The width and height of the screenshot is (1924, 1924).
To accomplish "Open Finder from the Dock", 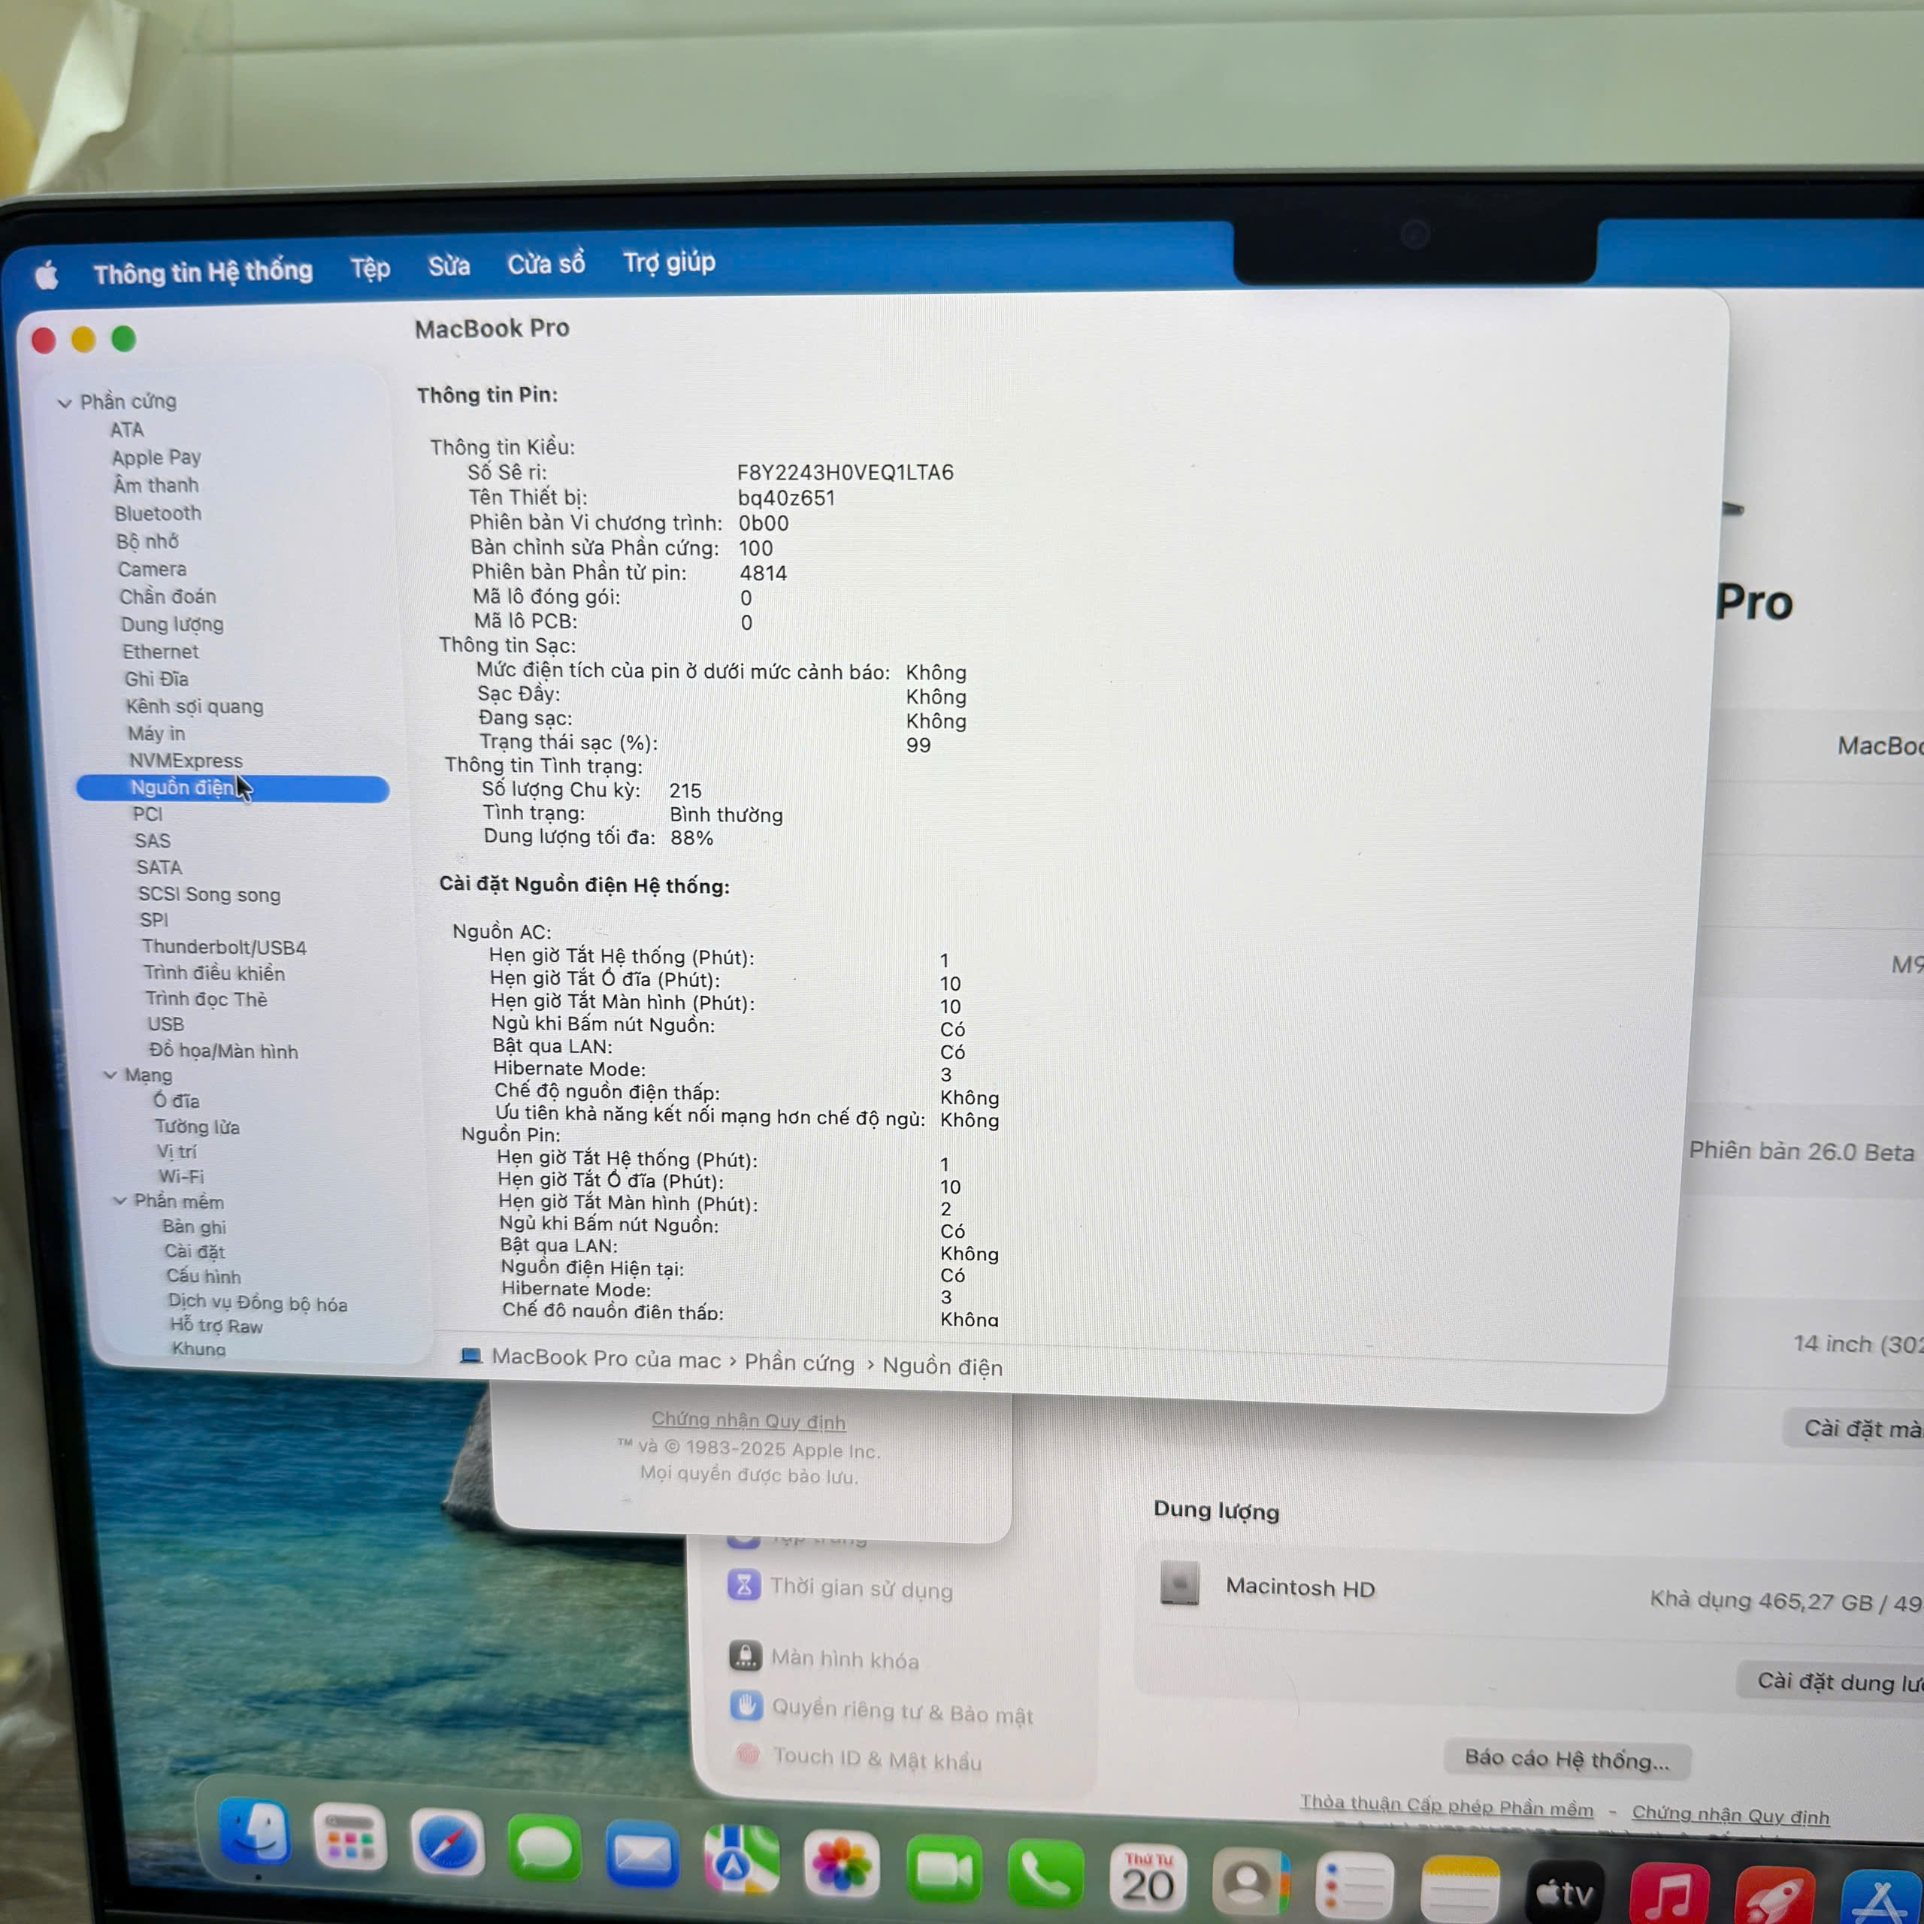I will pyautogui.click(x=255, y=1832).
